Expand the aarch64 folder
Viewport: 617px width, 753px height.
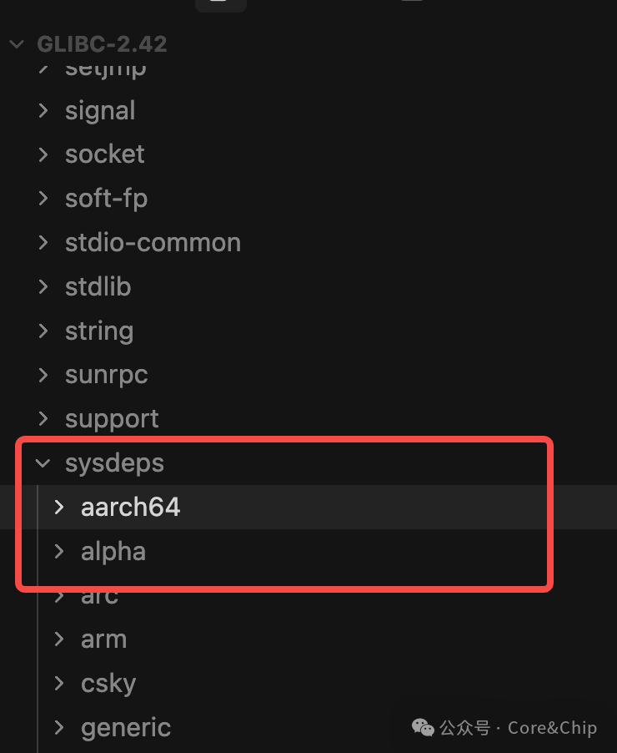click(x=130, y=507)
